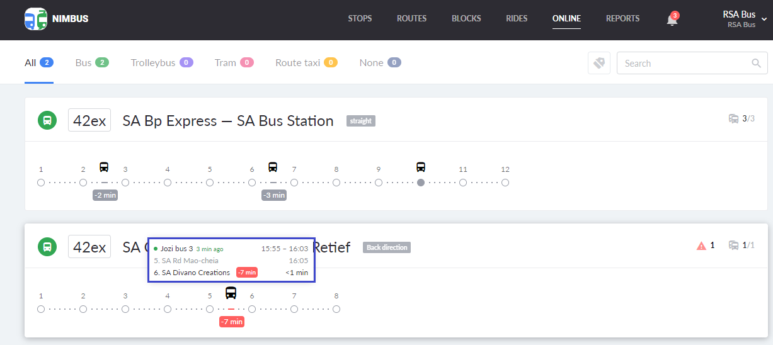Image resolution: width=773 pixels, height=345 pixels.
Task: Click the -7 min badge under the timeline
Action: pos(231,322)
